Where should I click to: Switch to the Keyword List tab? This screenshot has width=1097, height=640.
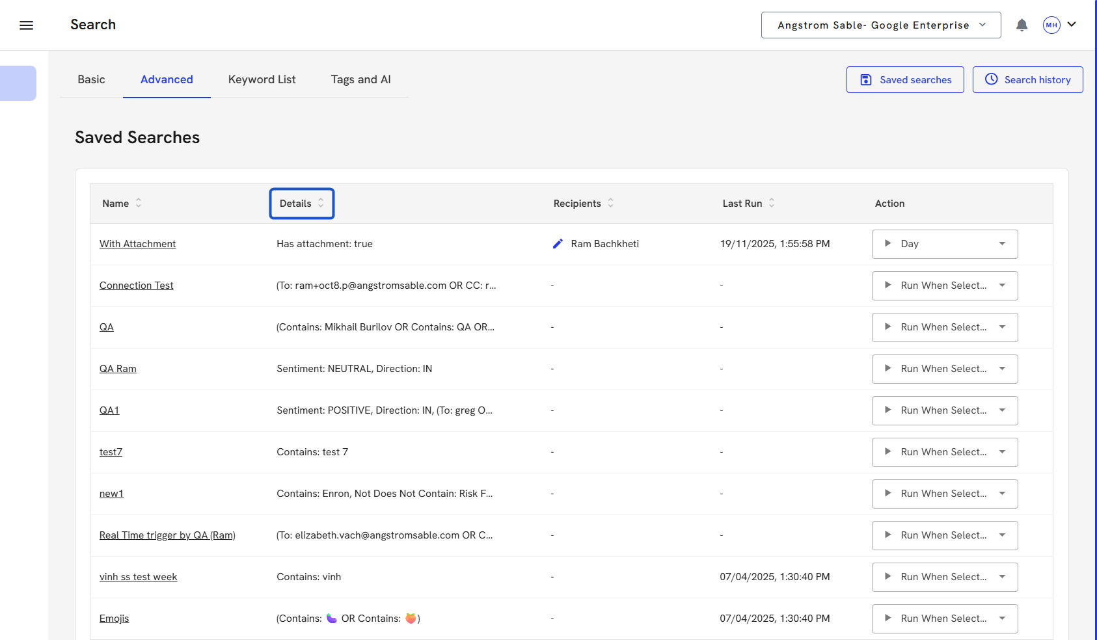pyautogui.click(x=262, y=79)
